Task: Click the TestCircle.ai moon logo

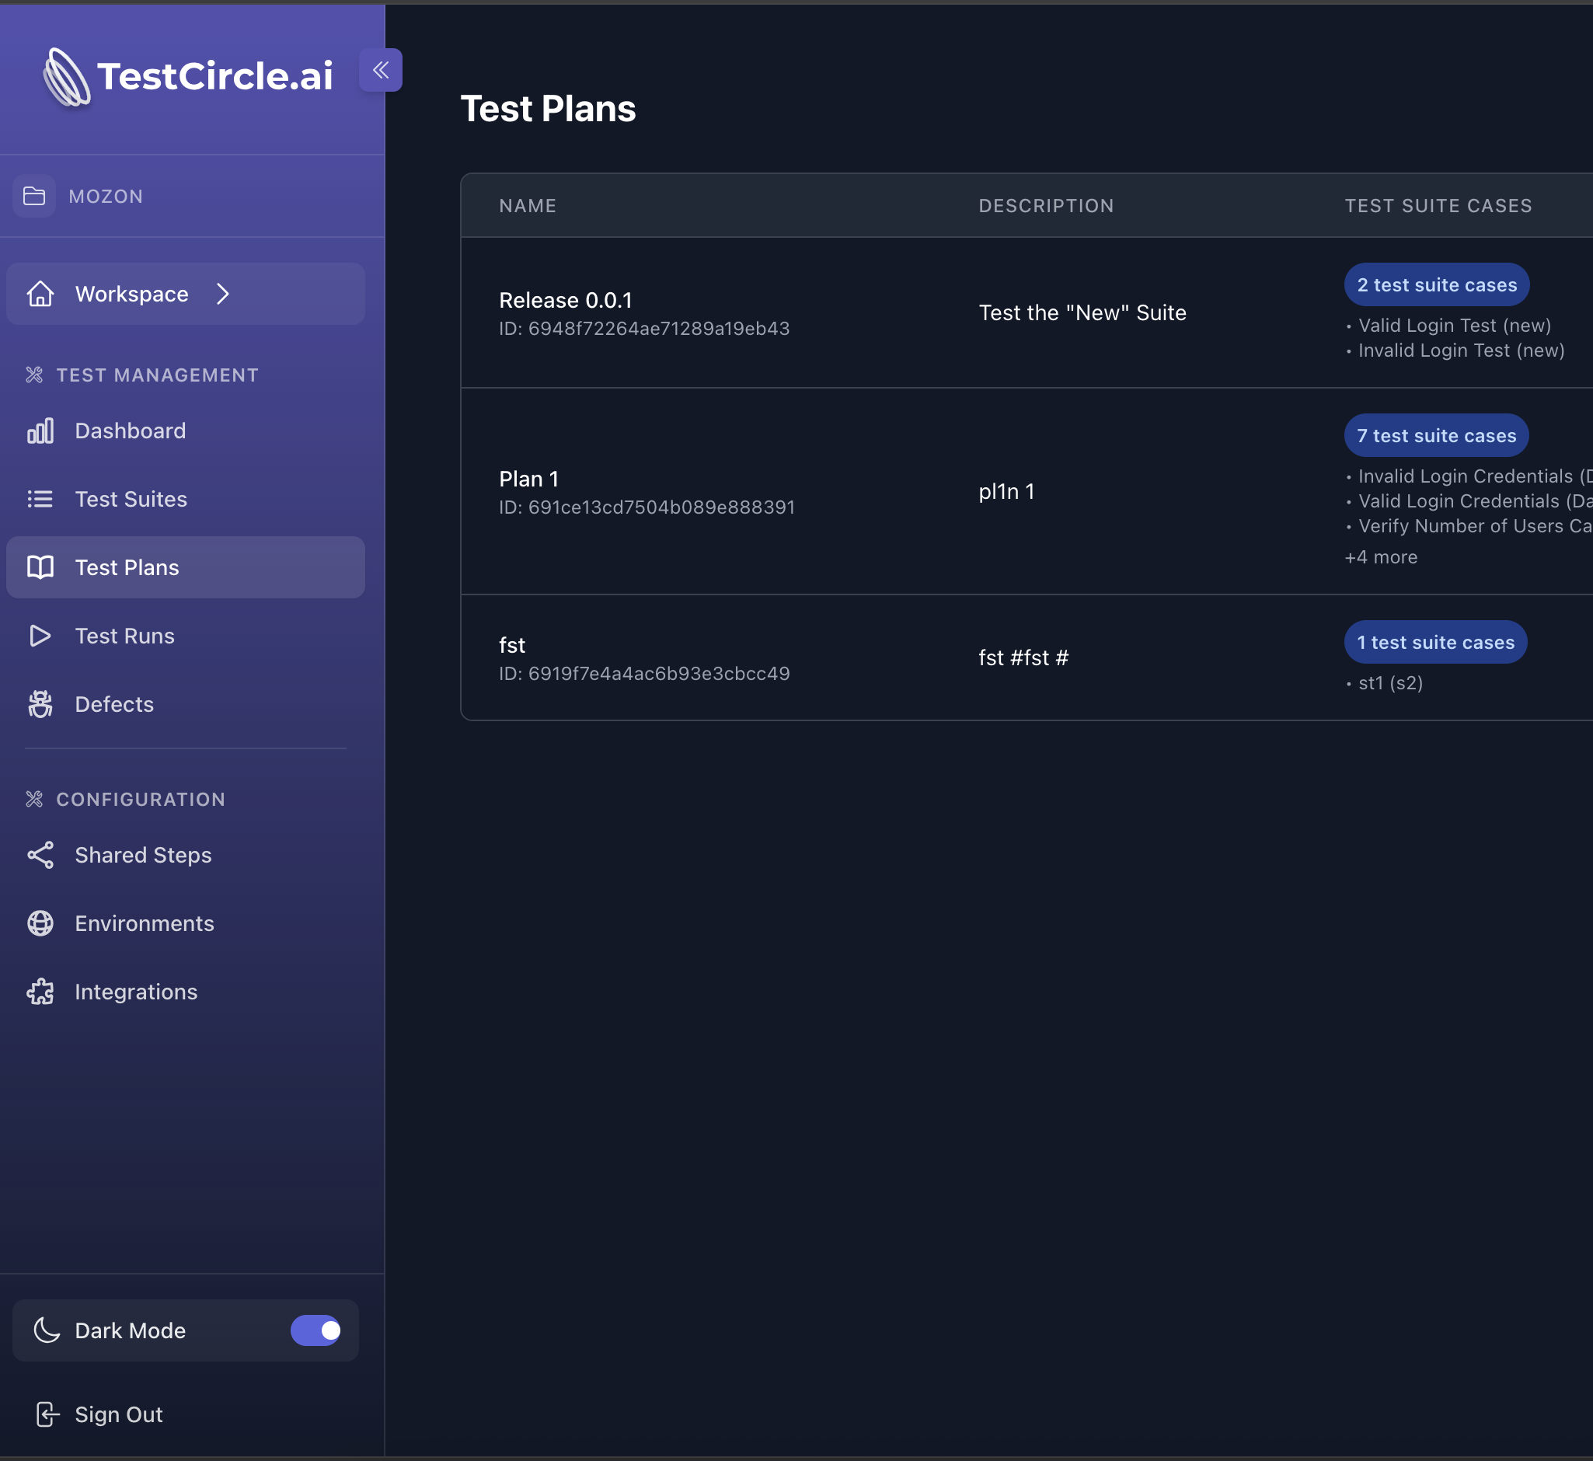Action: tap(66, 76)
